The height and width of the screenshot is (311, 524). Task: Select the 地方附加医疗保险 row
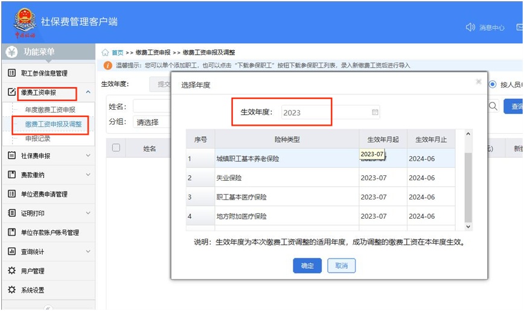click(321, 216)
